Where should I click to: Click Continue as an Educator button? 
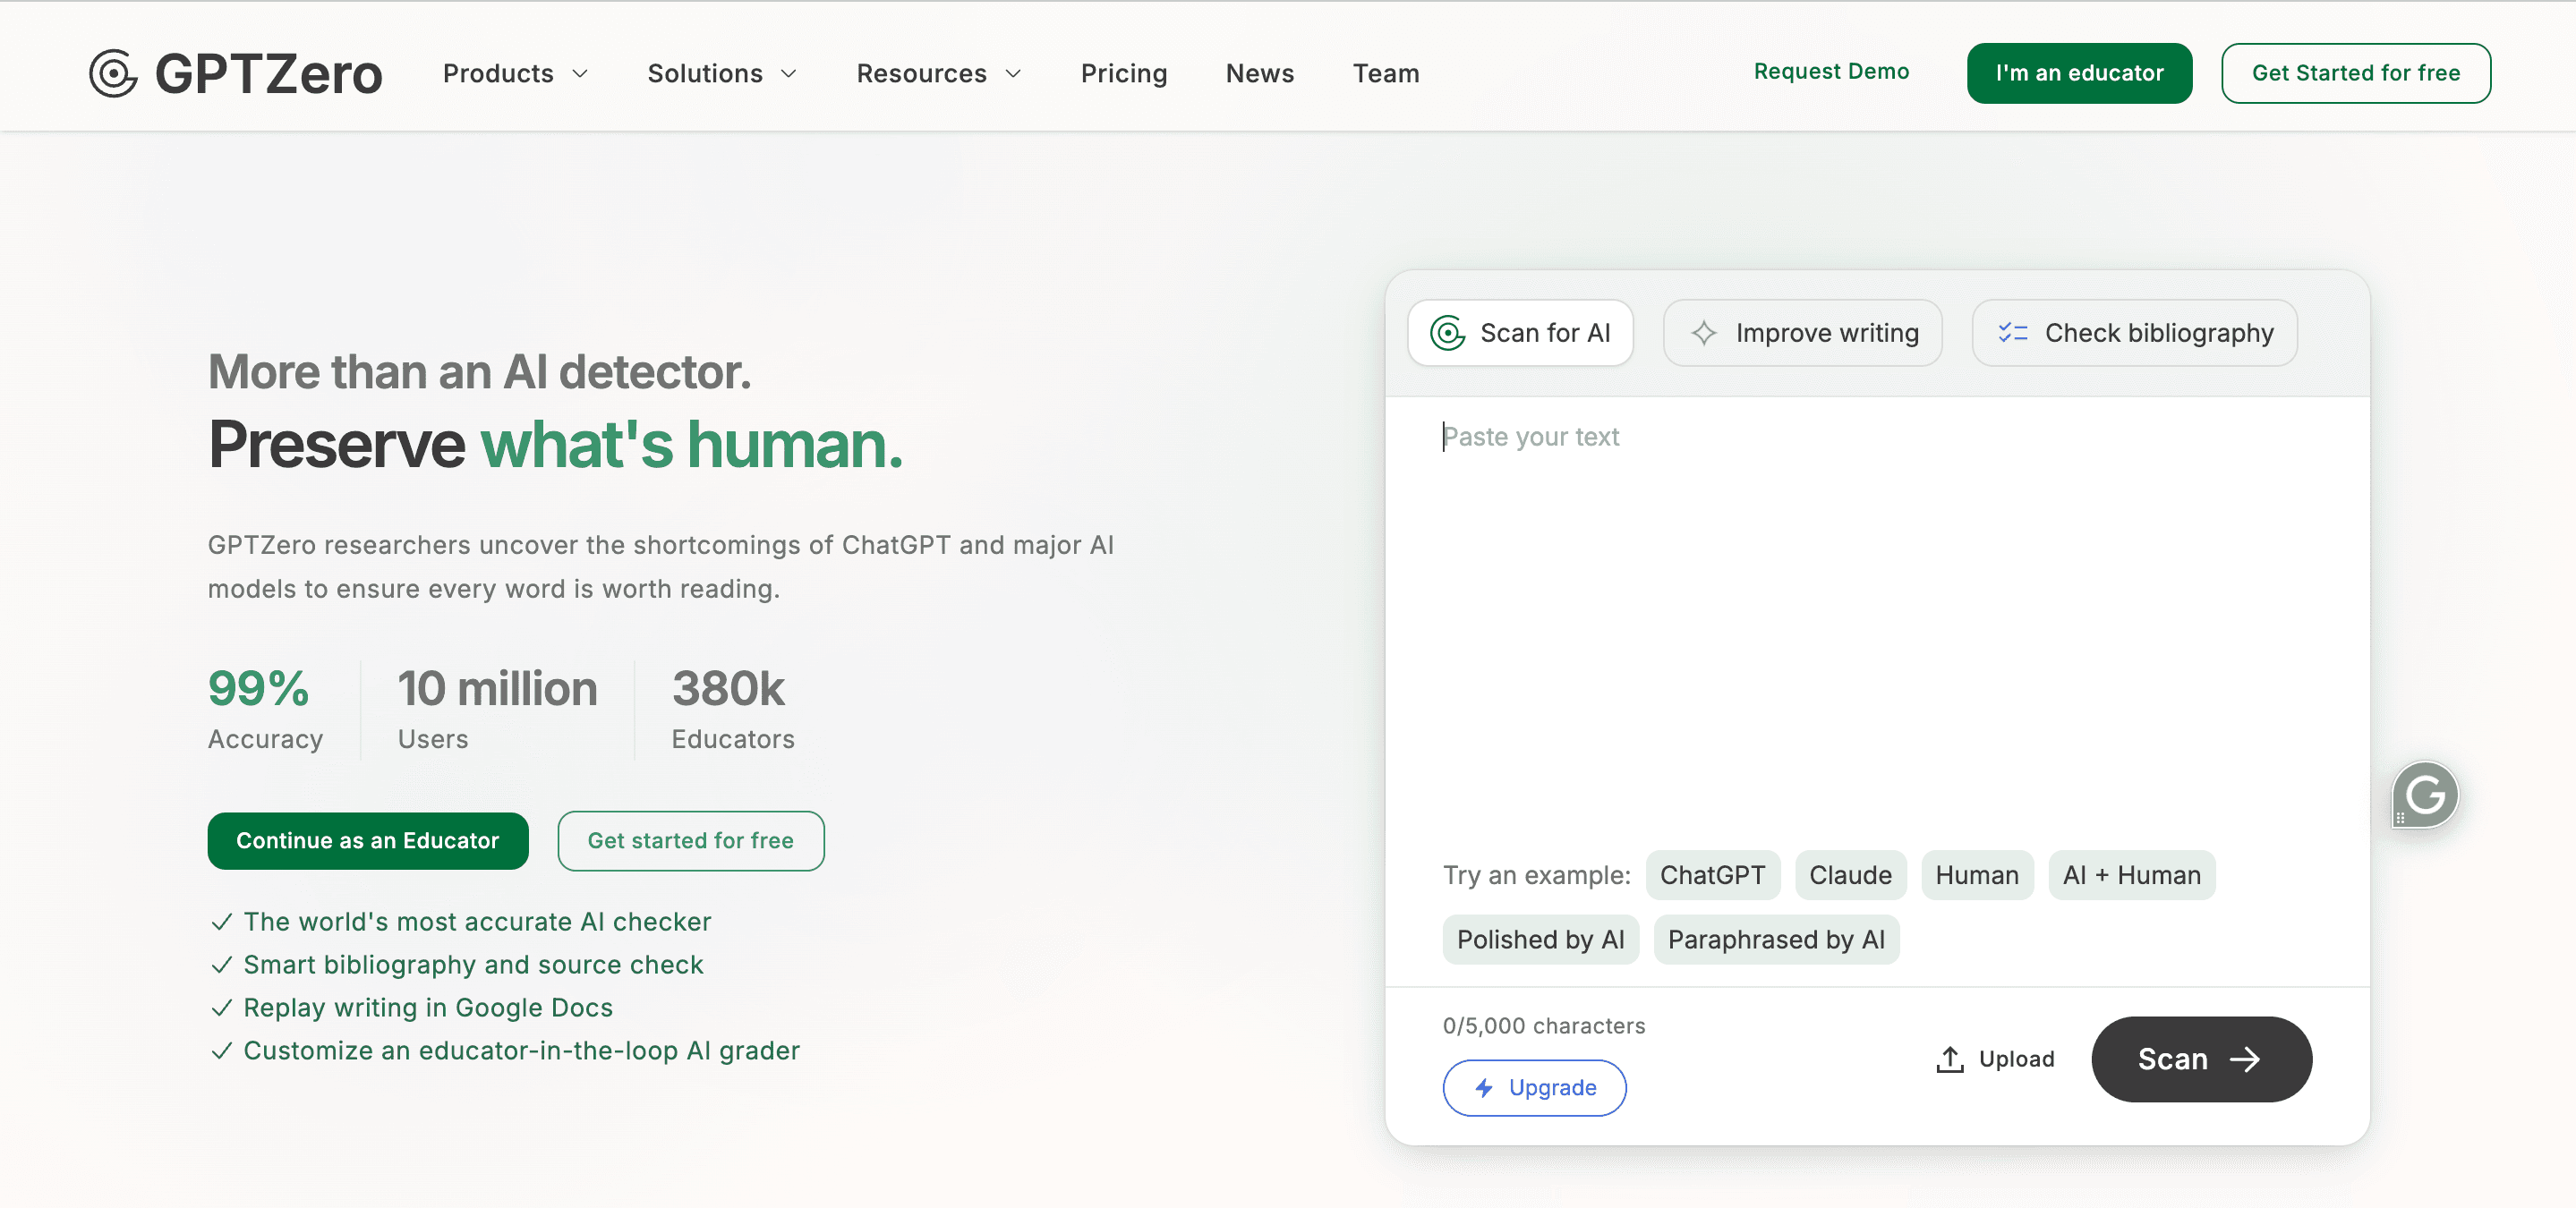pyautogui.click(x=367, y=840)
